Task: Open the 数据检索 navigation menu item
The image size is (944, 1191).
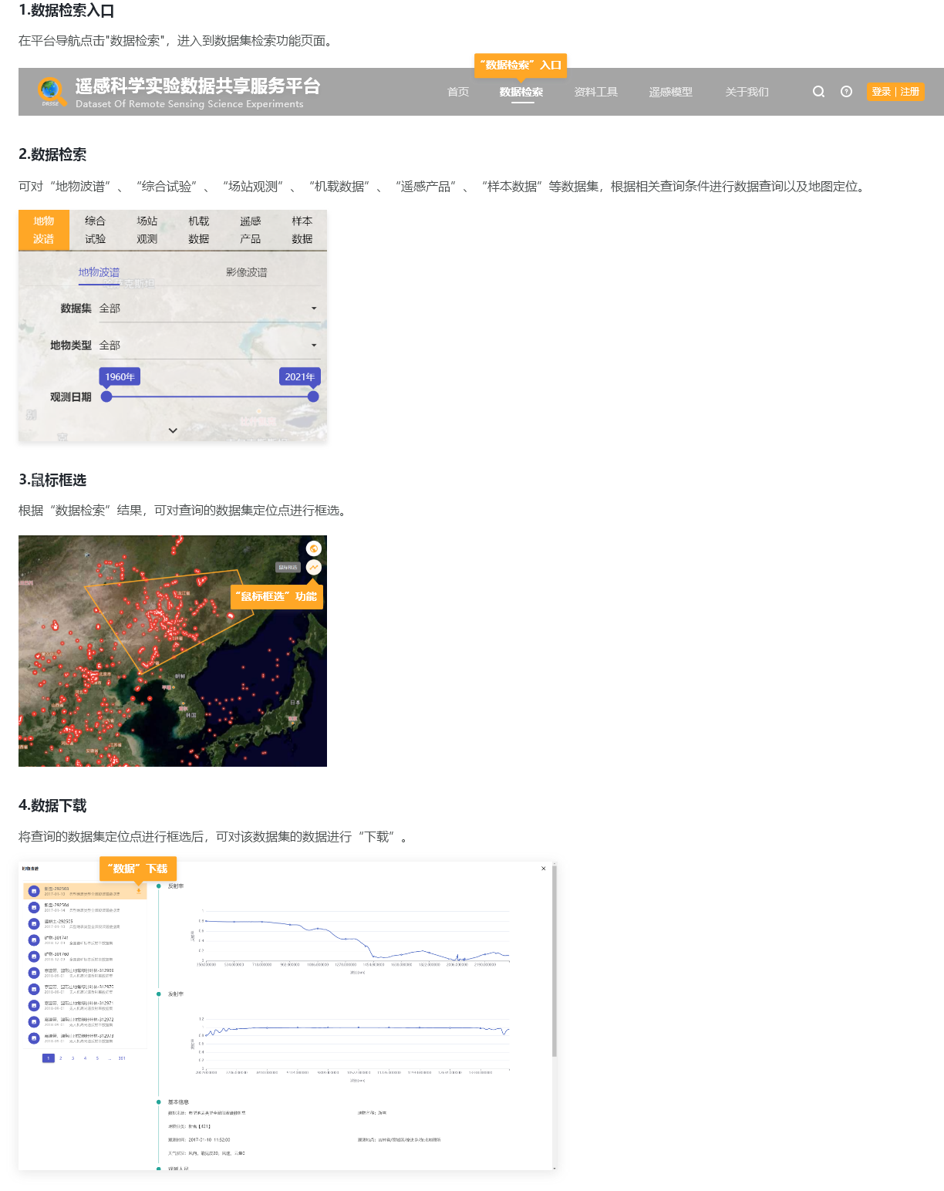Action: click(521, 92)
